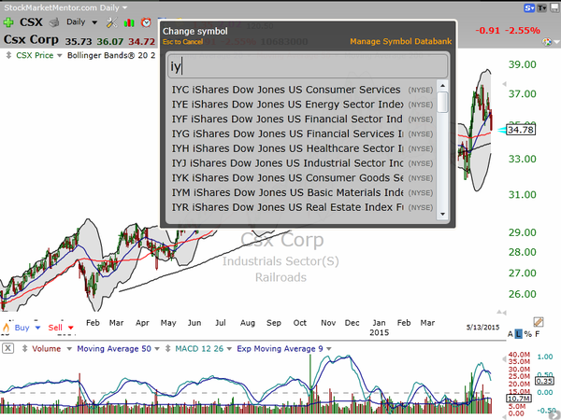Open the dropdown arrow beside the palette icon
561x420 pixels.
click(x=556, y=42)
